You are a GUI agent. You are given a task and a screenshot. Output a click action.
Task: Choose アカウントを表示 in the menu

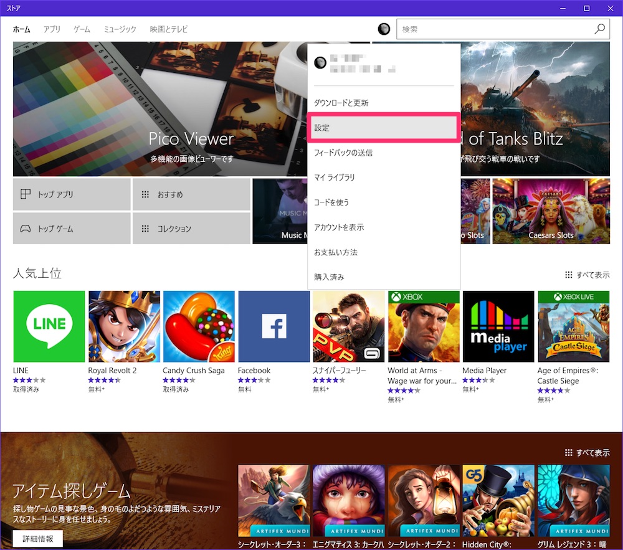point(384,227)
